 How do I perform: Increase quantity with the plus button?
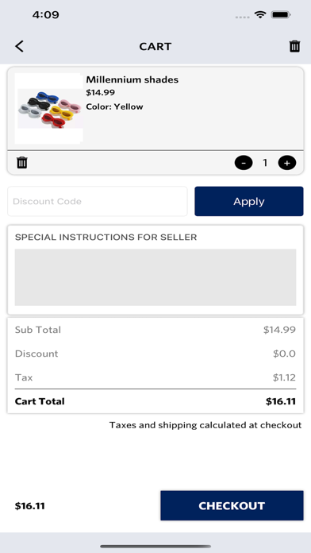pyautogui.click(x=287, y=163)
